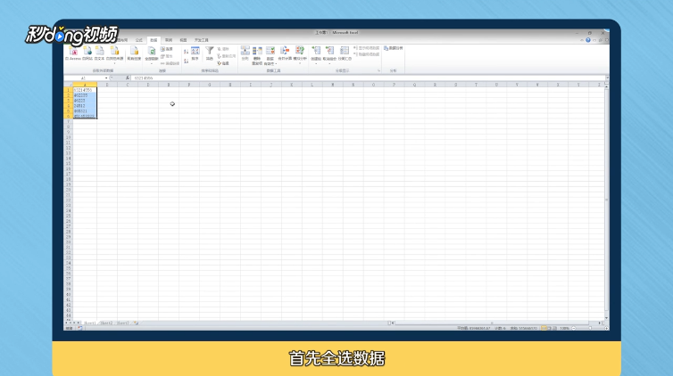Open the Data Validation icon
Image resolution: width=673 pixels, height=376 pixels.
coord(270,55)
